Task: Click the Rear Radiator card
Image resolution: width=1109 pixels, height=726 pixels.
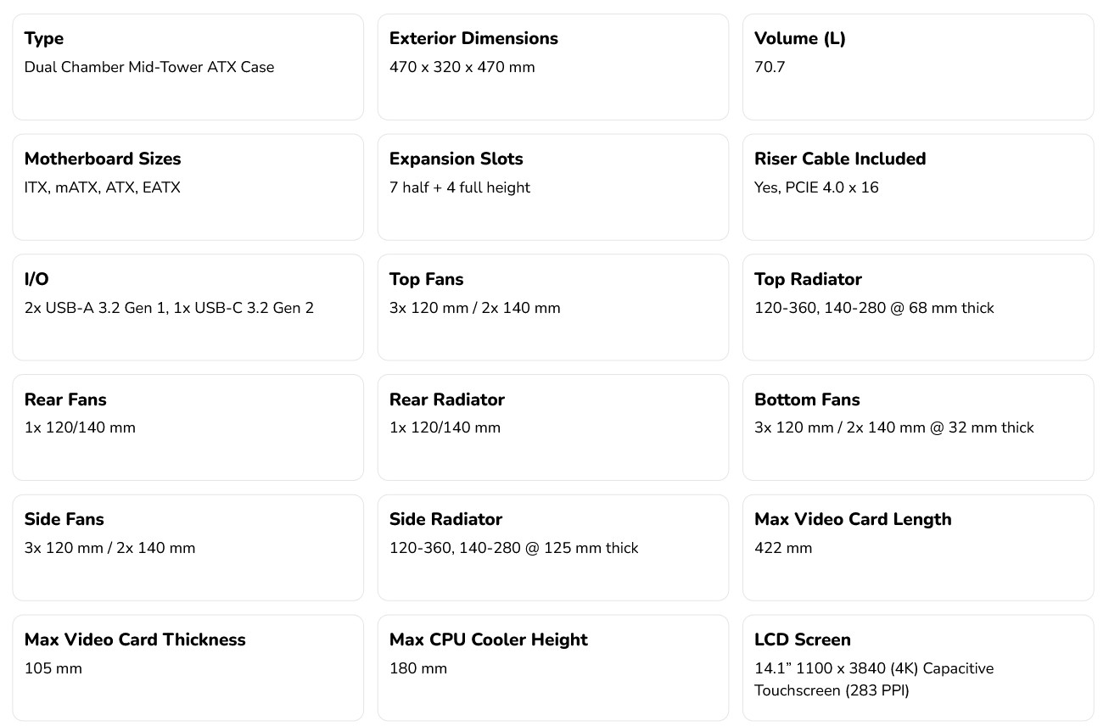Action: coord(553,427)
